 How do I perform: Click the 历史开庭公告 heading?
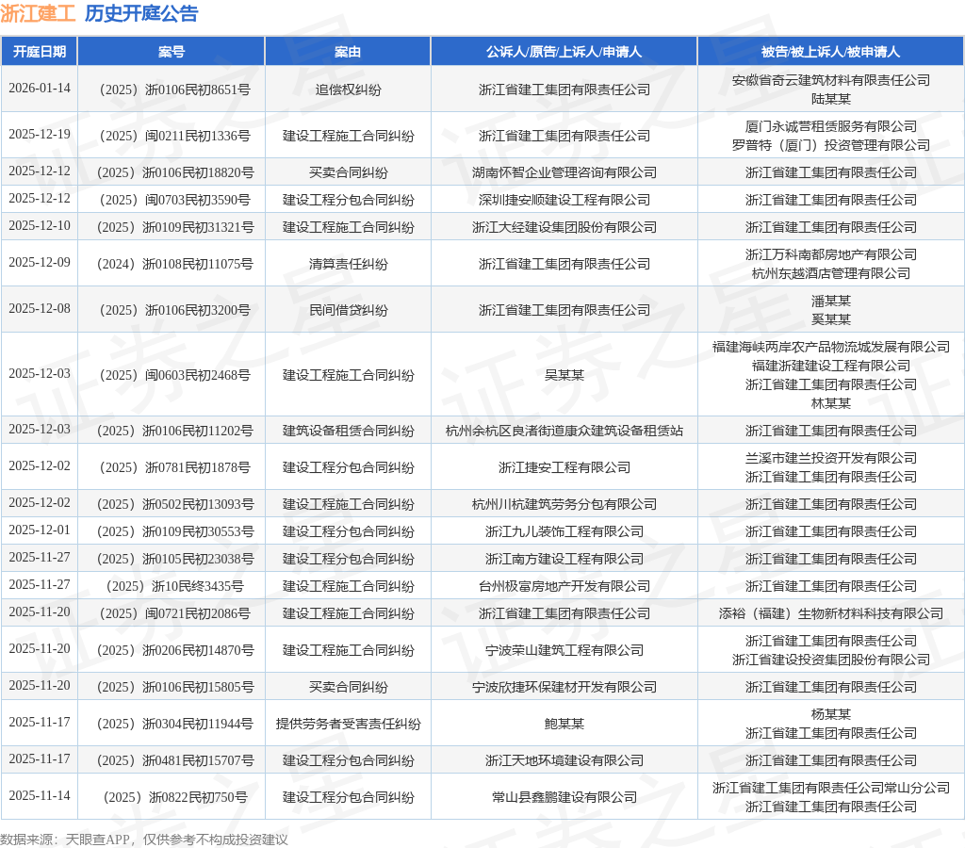tap(141, 13)
